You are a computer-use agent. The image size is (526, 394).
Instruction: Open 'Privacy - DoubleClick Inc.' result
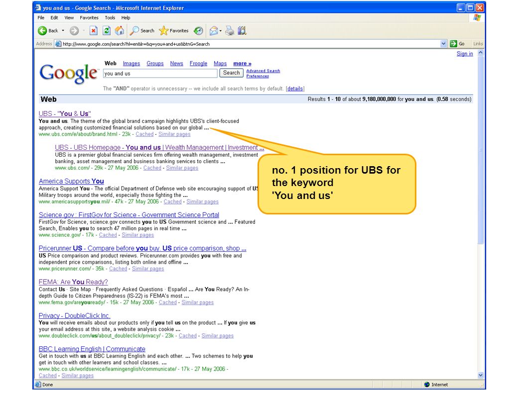(x=75, y=315)
